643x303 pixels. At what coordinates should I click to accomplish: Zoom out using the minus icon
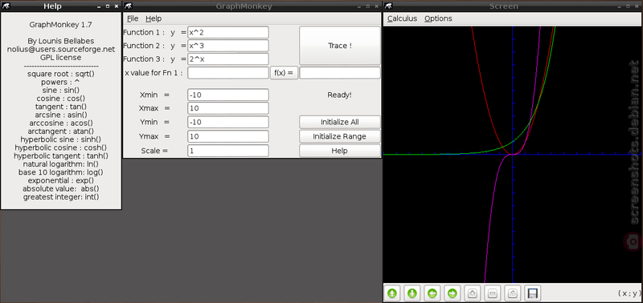pyautogui.click(x=493, y=293)
